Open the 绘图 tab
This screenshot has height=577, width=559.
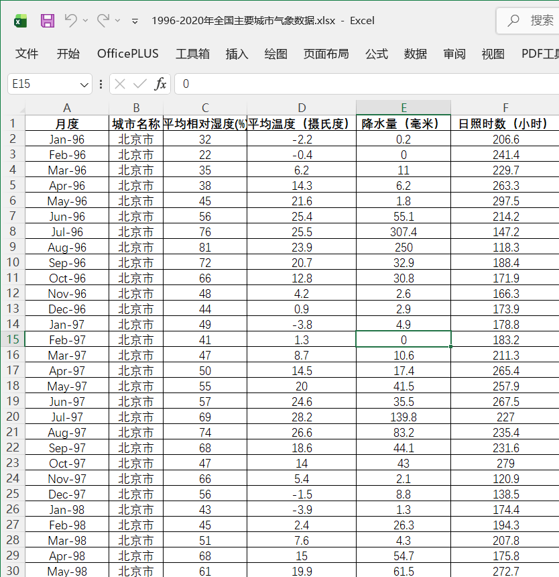point(275,54)
